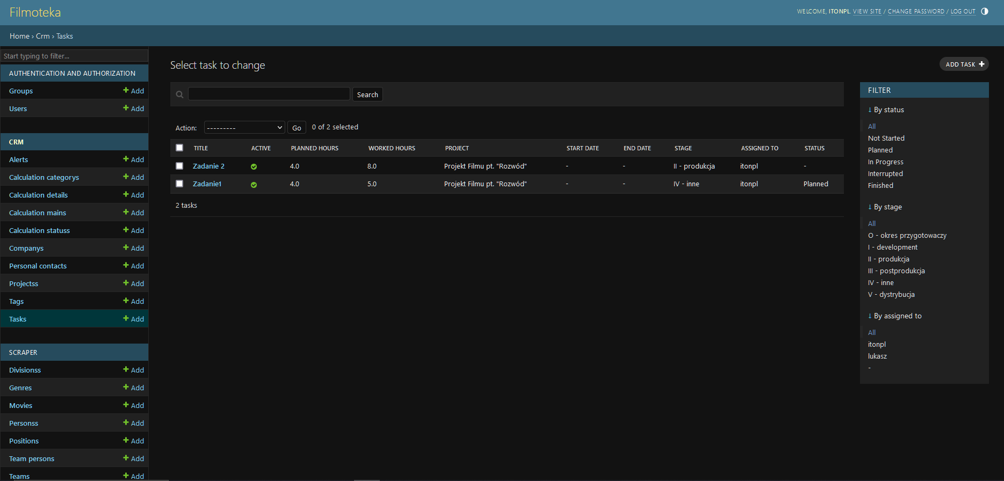Collapse the By stage filter section

coord(885,207)
